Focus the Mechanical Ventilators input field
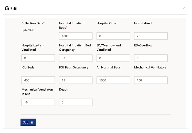 coord(151,80)
